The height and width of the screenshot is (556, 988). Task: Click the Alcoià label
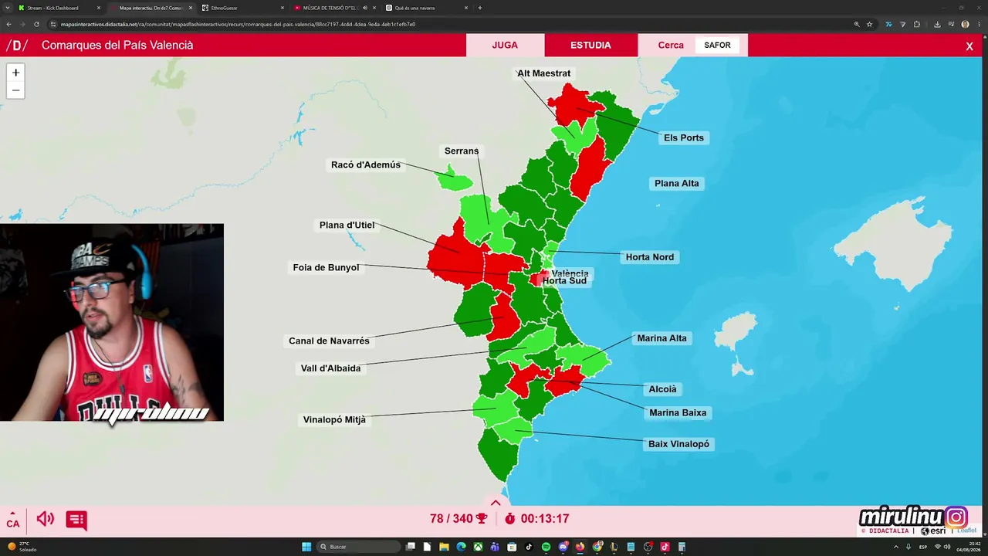point(662,389)
